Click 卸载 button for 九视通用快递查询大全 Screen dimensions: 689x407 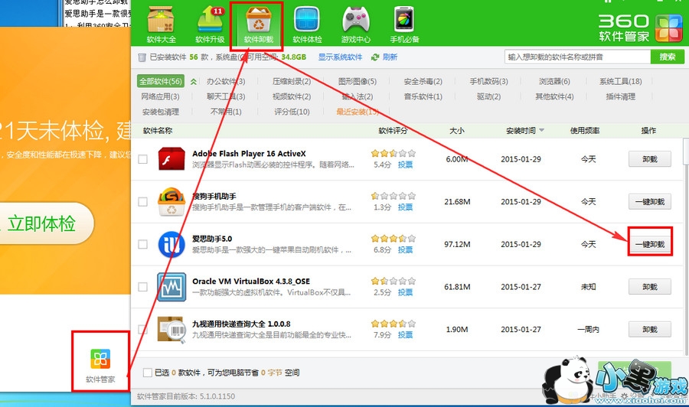tap(650, 329)
